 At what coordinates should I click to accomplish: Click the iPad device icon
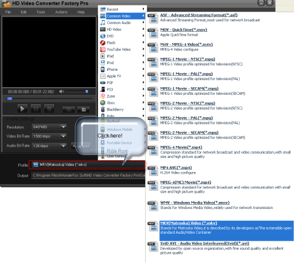pyautogui.click(x=103, y=56)
